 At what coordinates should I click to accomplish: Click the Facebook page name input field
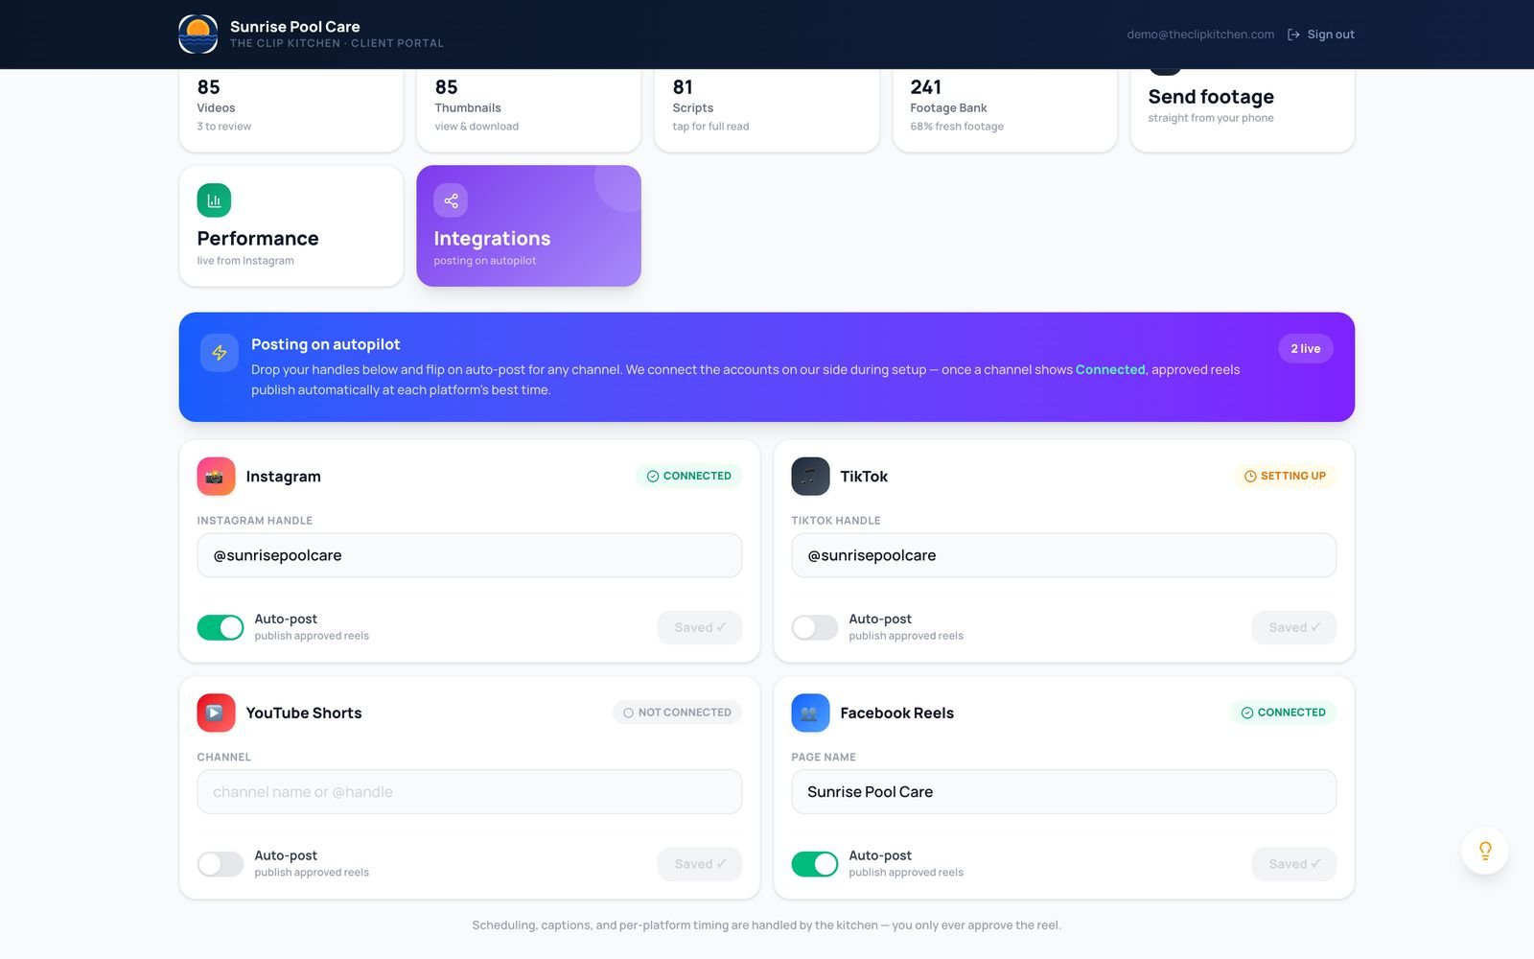(1064, 792)
